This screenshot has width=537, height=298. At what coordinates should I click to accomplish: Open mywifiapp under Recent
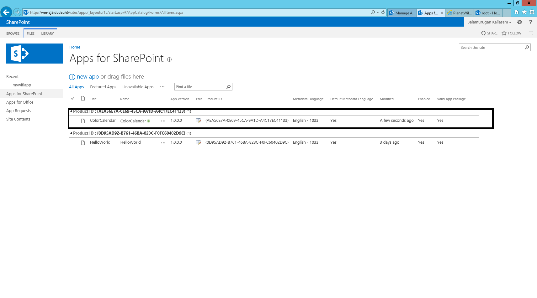pyautogui.click(x=22, y=85)
